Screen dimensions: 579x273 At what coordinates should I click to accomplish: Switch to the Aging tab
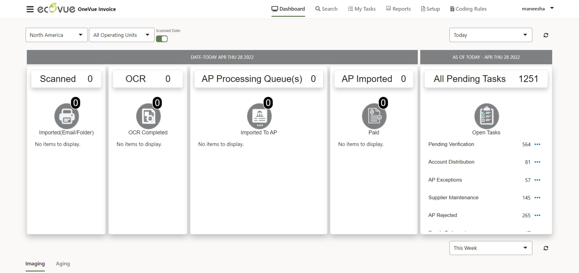click(63, 264)
